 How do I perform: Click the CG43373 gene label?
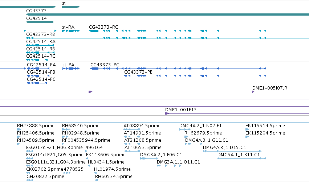tap(36, 11)
